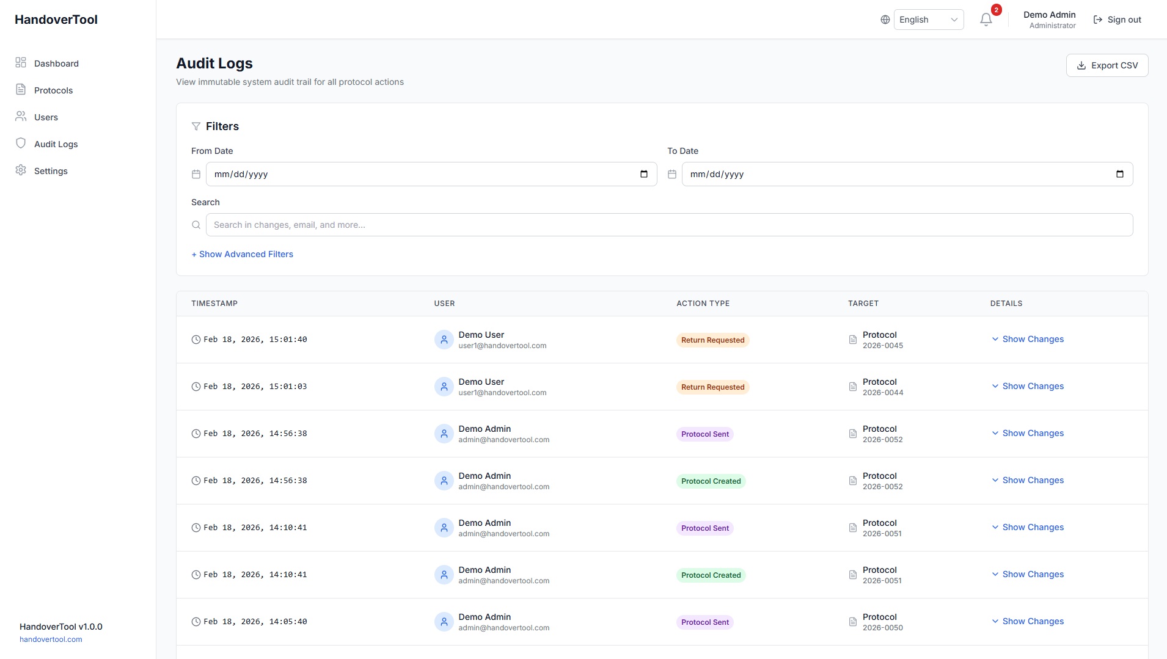Click clock icon at 14:05:40 timestamp
Screen dimensions: 1167x659
[x=196, y=622]
